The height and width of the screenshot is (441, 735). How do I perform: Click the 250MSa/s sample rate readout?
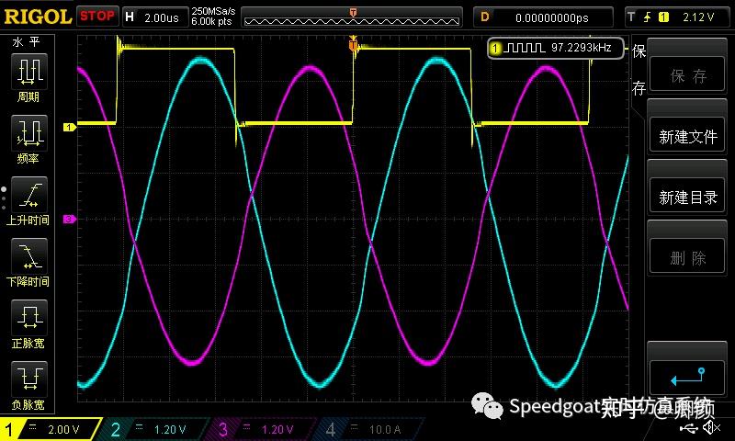coord(213,11)
